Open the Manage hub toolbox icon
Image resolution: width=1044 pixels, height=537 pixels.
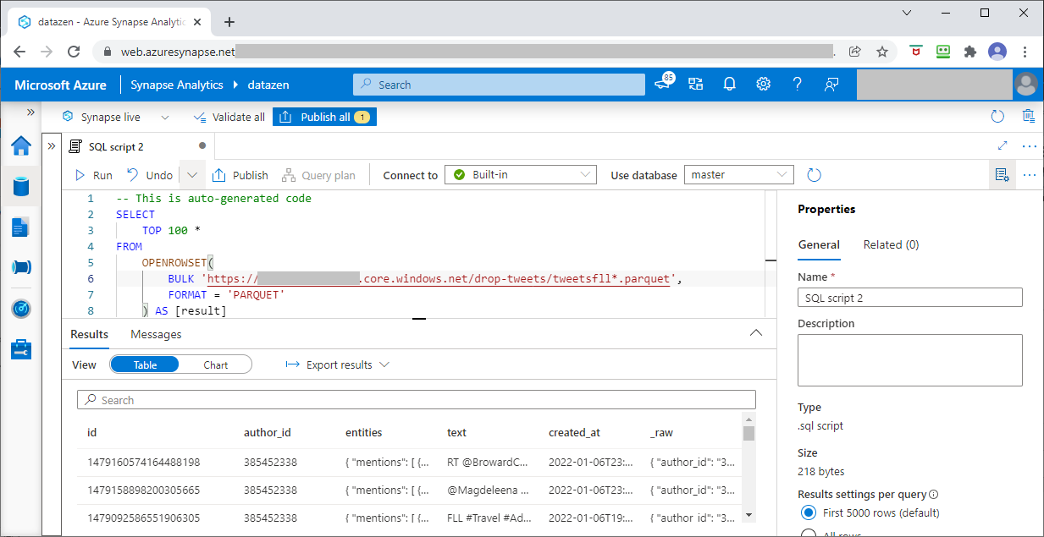tap(21, 348)
